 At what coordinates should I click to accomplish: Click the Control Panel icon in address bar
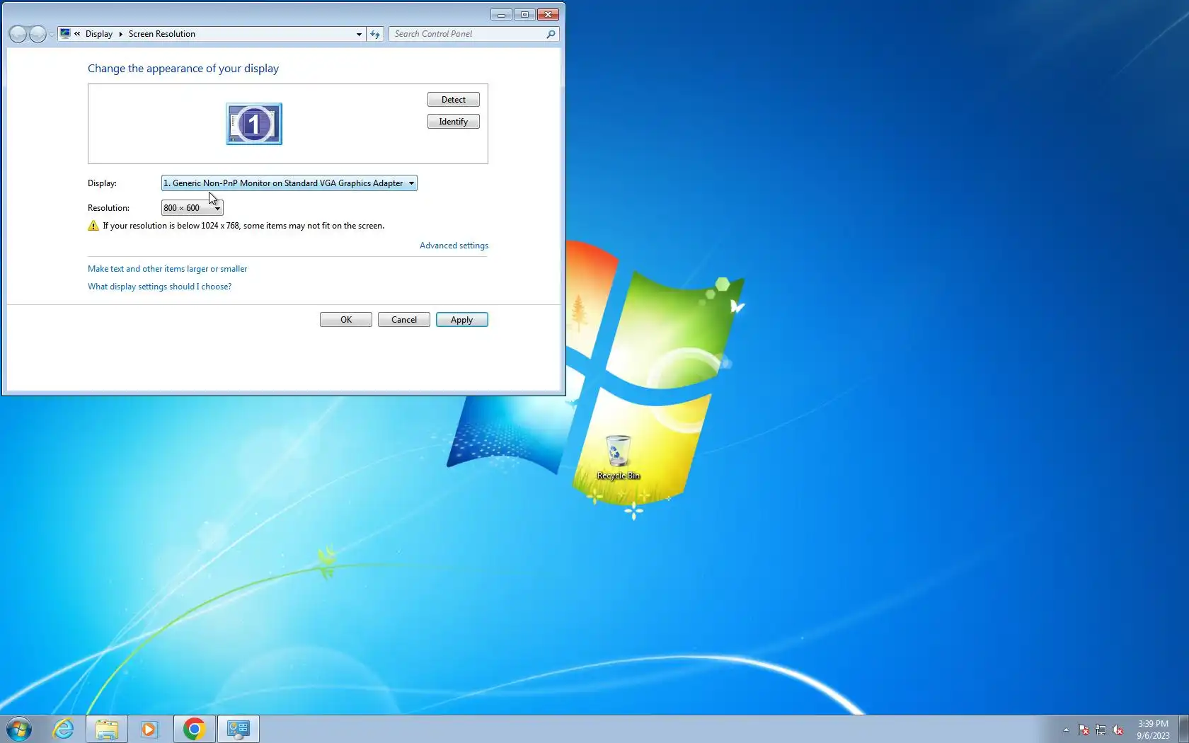65,33
